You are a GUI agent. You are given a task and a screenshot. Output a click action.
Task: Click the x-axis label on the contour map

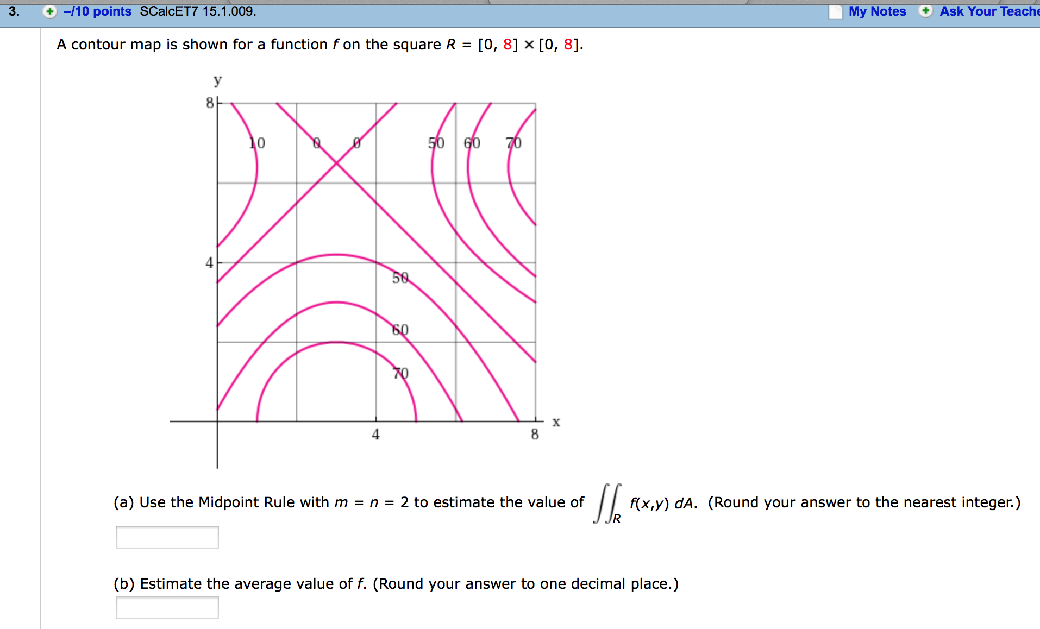(x=555, y=422)
